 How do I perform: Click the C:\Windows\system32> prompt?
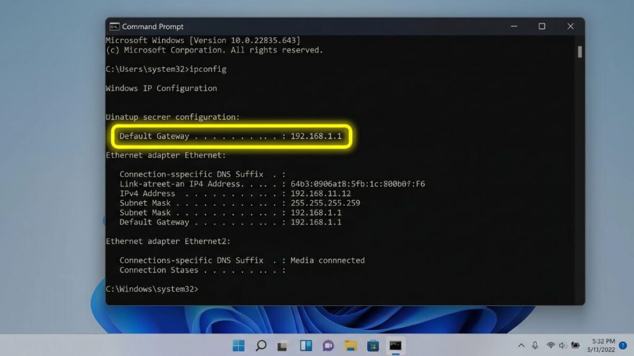point(152,289)
